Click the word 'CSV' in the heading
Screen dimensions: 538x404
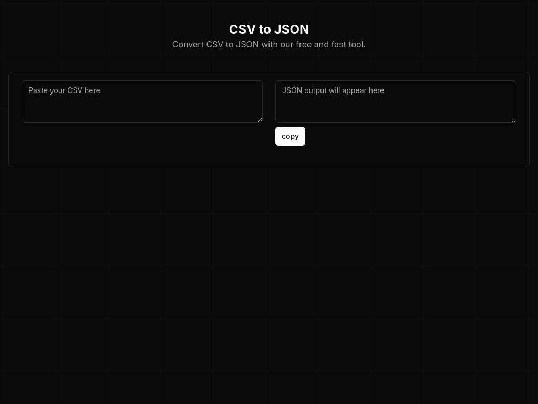tap(242, 29)
